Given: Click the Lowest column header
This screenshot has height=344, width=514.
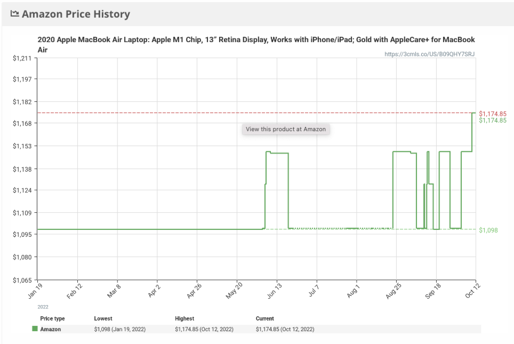Looking at the screenshot, I should (103, 318).
